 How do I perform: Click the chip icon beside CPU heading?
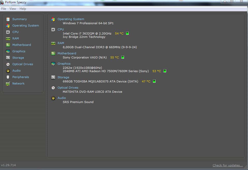[x=53, y=29]
